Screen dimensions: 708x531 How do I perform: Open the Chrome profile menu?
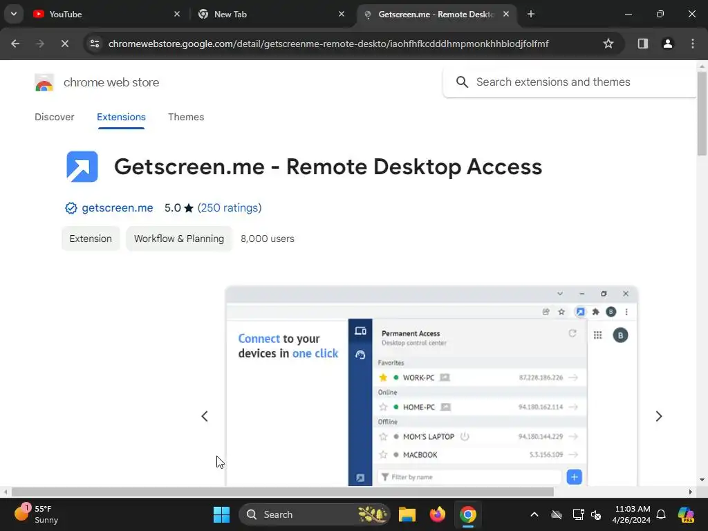pyautogui.click(x=667, y=44)
